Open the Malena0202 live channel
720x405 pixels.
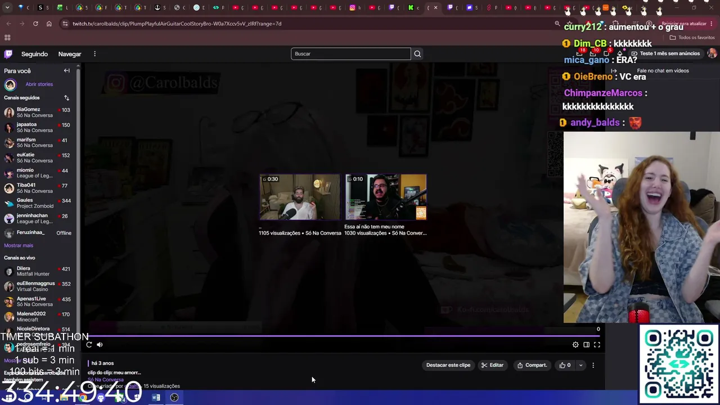click(x=37, y=317)
